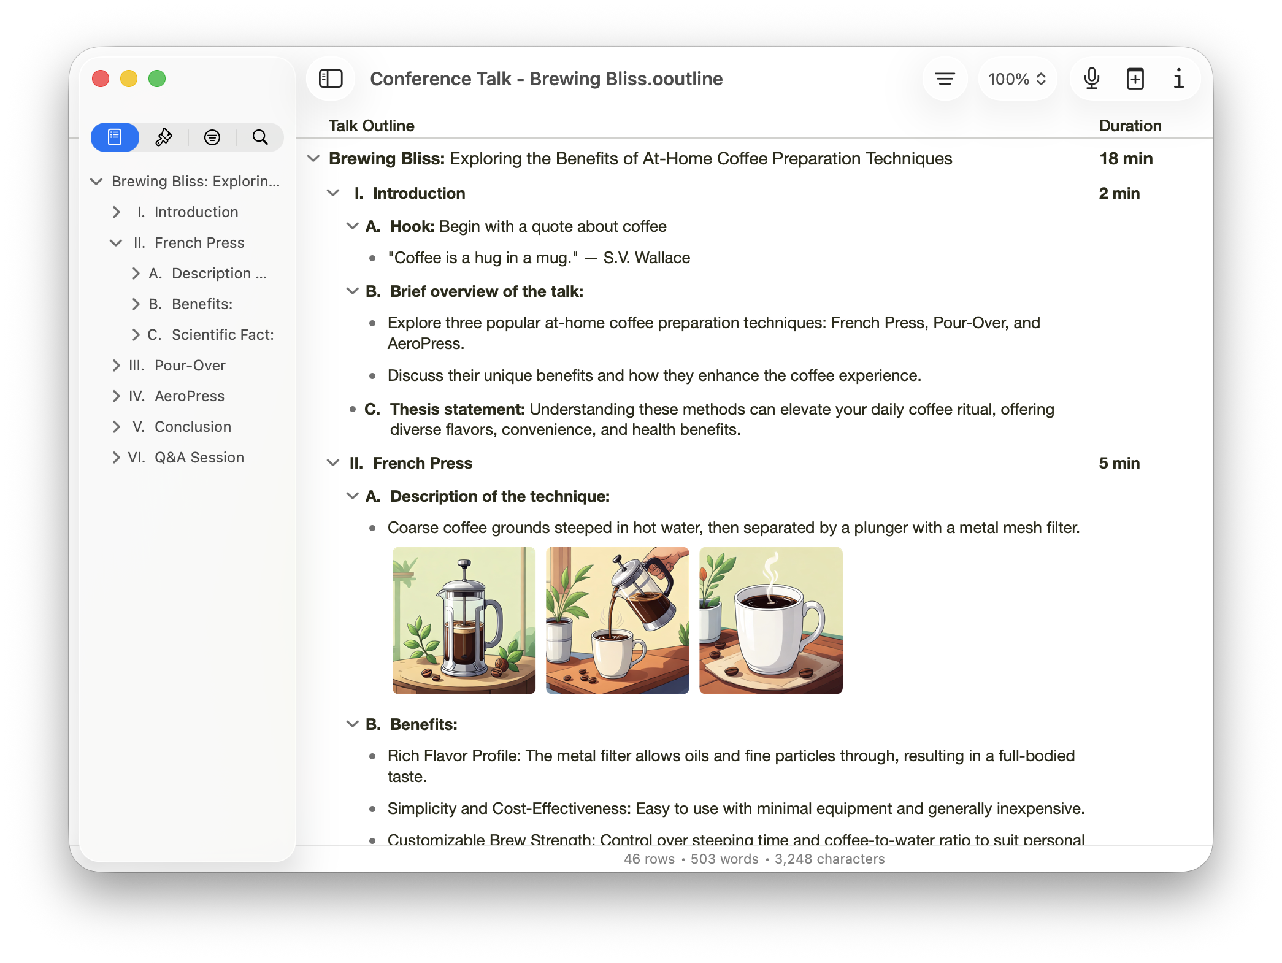1282x963 pixels.
Task: Adjust zoom using the 100% stepper
Action: pyautogui.click(x=1017, y=79)
